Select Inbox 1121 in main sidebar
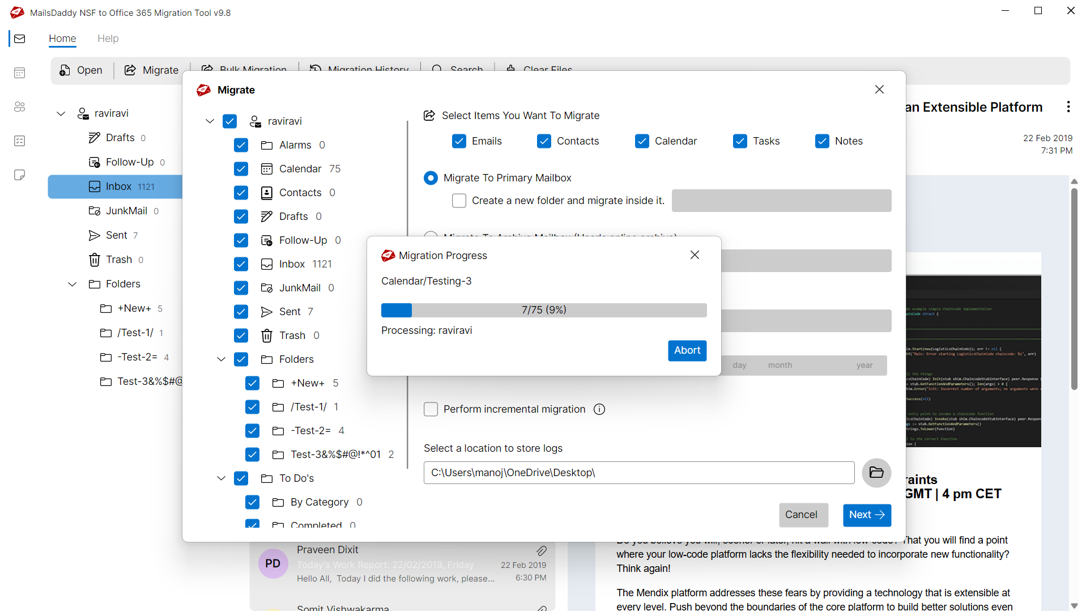This screenshot has height=611, width=1086. pyautogui.click(x=116, y=186)
